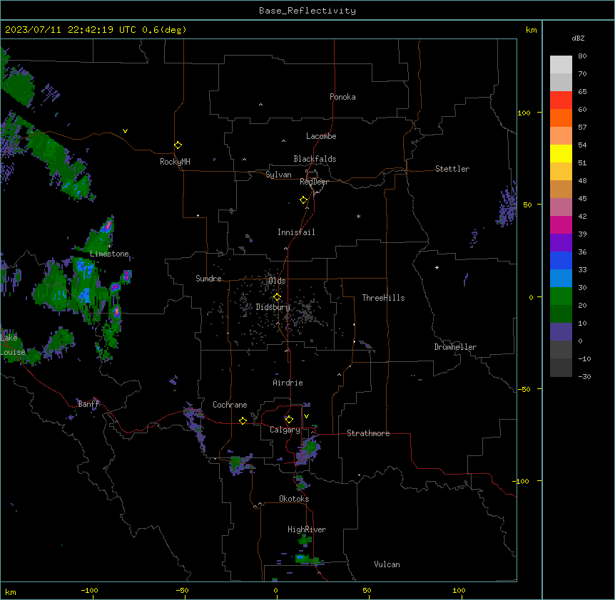Click the magenta storm core above Limestone

coord(108,226)
